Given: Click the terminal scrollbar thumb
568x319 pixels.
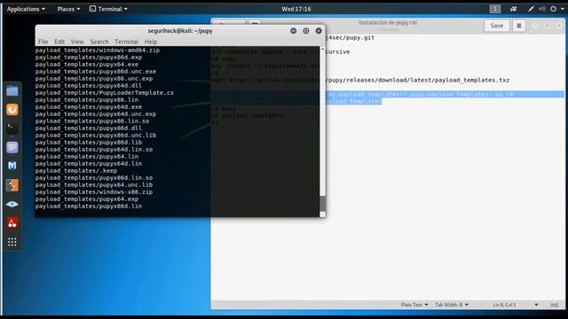Looking at the screenshot, I should (x=322, y=204).
